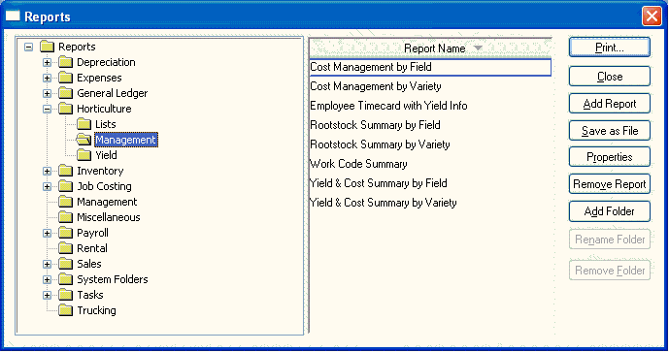Viewport: 669px width, 352px height.
Task: Expand the Job Costing folder
Action: [47, 186]
